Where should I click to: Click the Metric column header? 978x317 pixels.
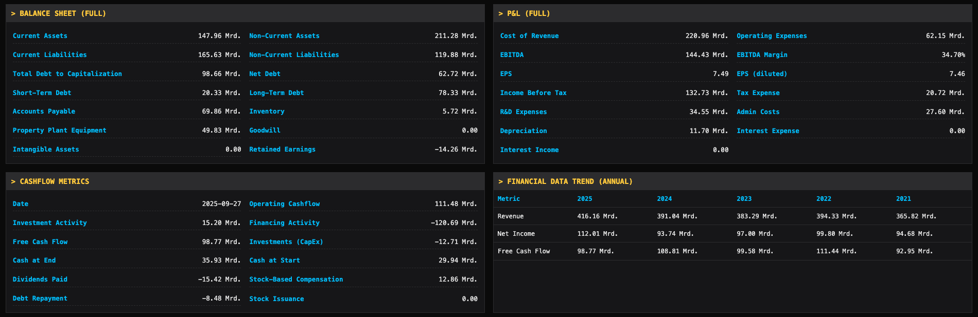click(509, 199)
